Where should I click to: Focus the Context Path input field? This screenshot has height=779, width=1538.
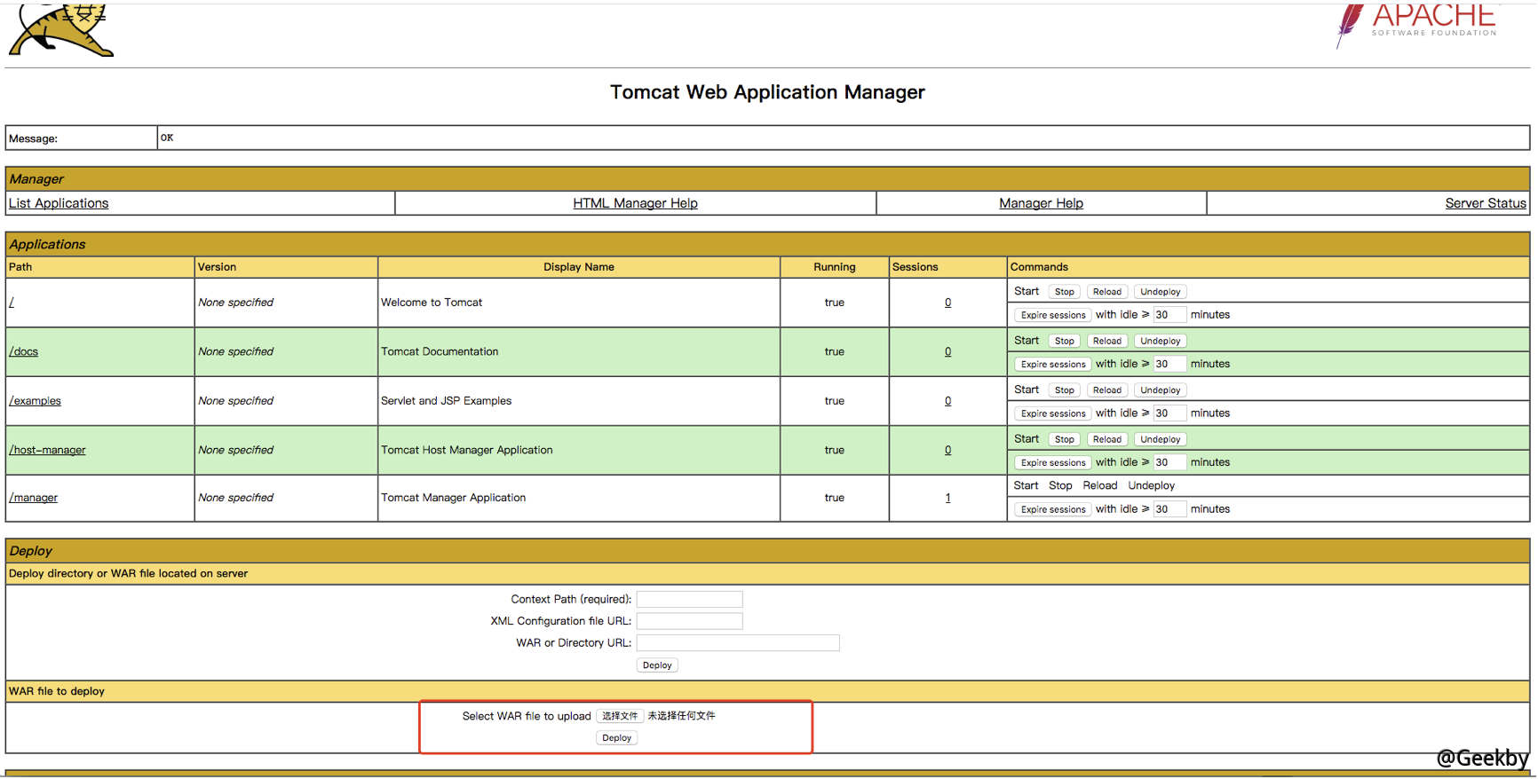point(689,600)
